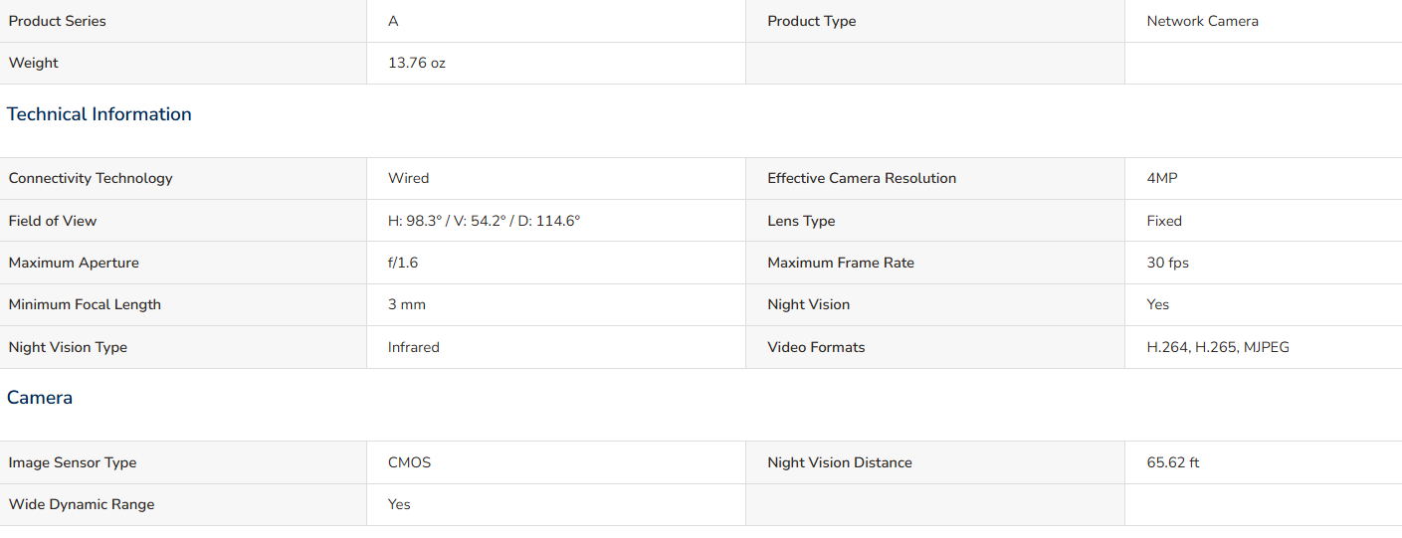Select the H.264, H.265, MJPEG text
The height and width of the screenshot is (538, 1402).
click(x=1218, y=347)
